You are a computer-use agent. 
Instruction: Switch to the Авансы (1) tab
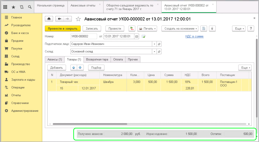54,59
